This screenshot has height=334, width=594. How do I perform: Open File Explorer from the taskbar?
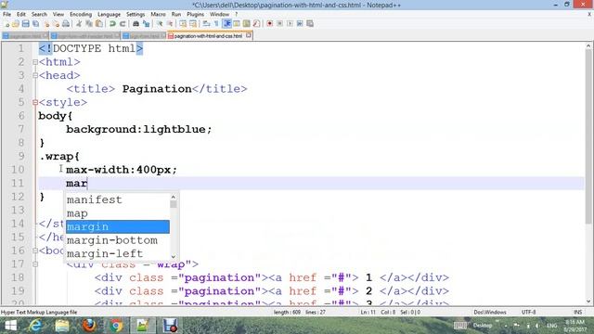coord(62,326)
